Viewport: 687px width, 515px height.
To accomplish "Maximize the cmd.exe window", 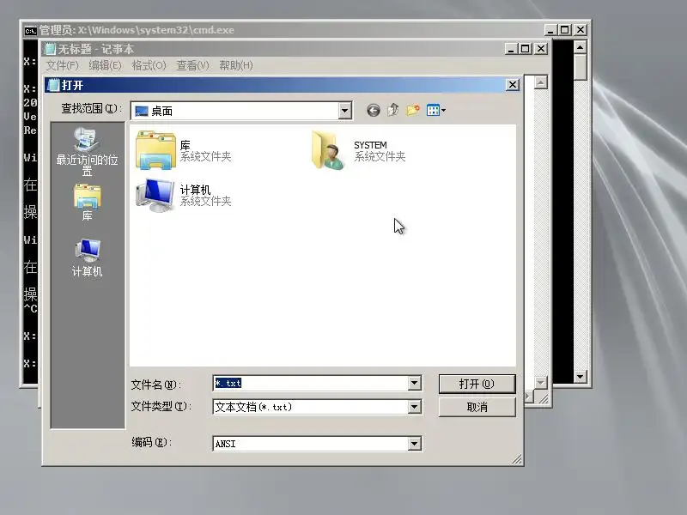I will 565,30.
